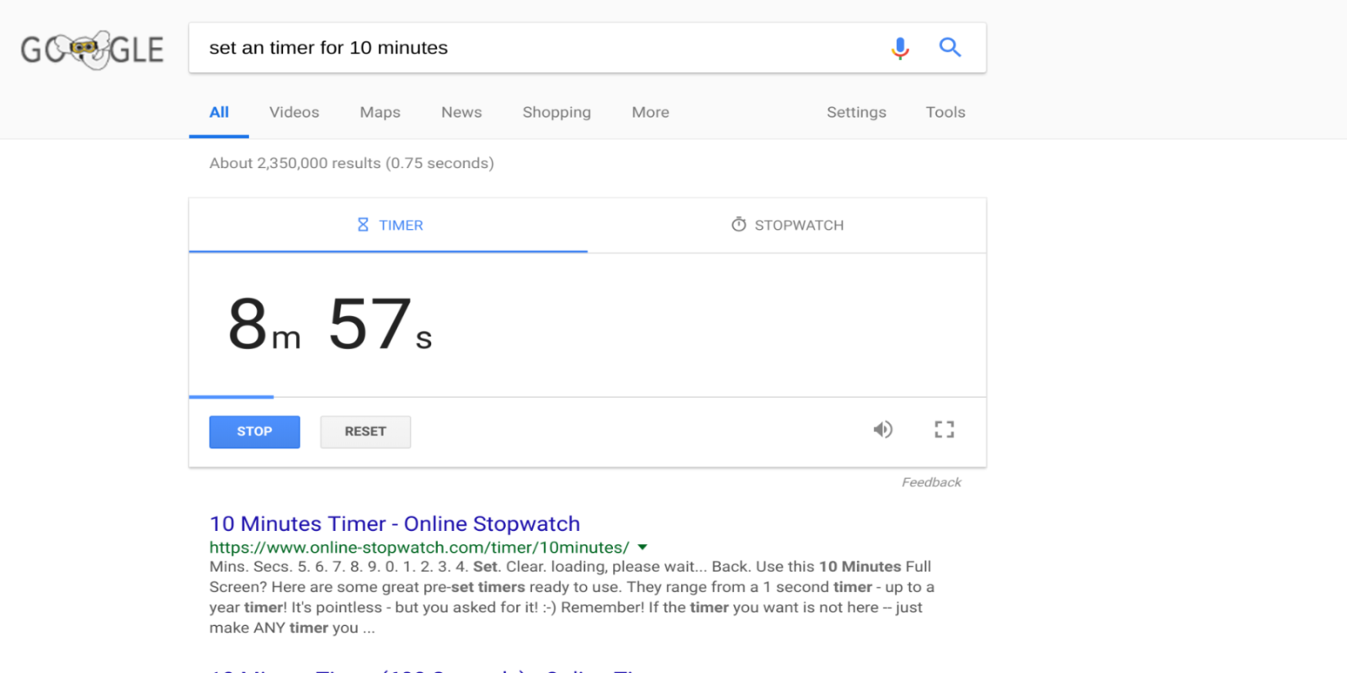Mute the timer sound speaker icon
This screenshot has width=1347, height=673.
click(x=882, y=430)
